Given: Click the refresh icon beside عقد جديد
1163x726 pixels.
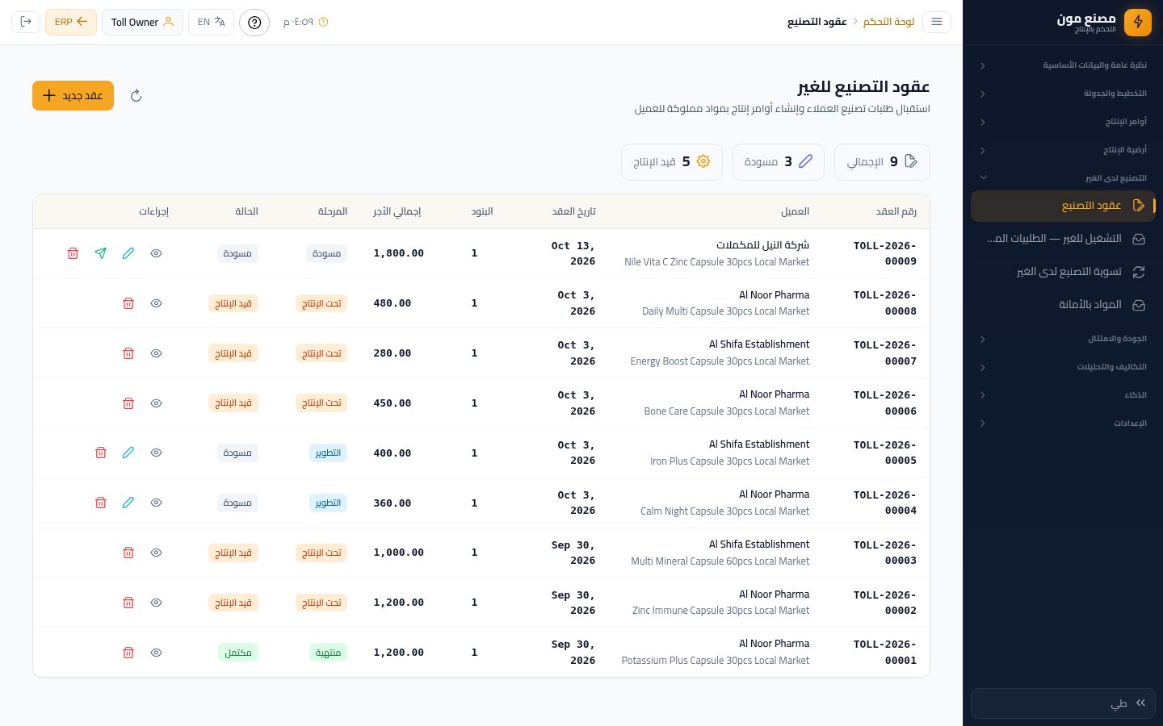Looking at the screenshot, I should click(x=136, y=95).
